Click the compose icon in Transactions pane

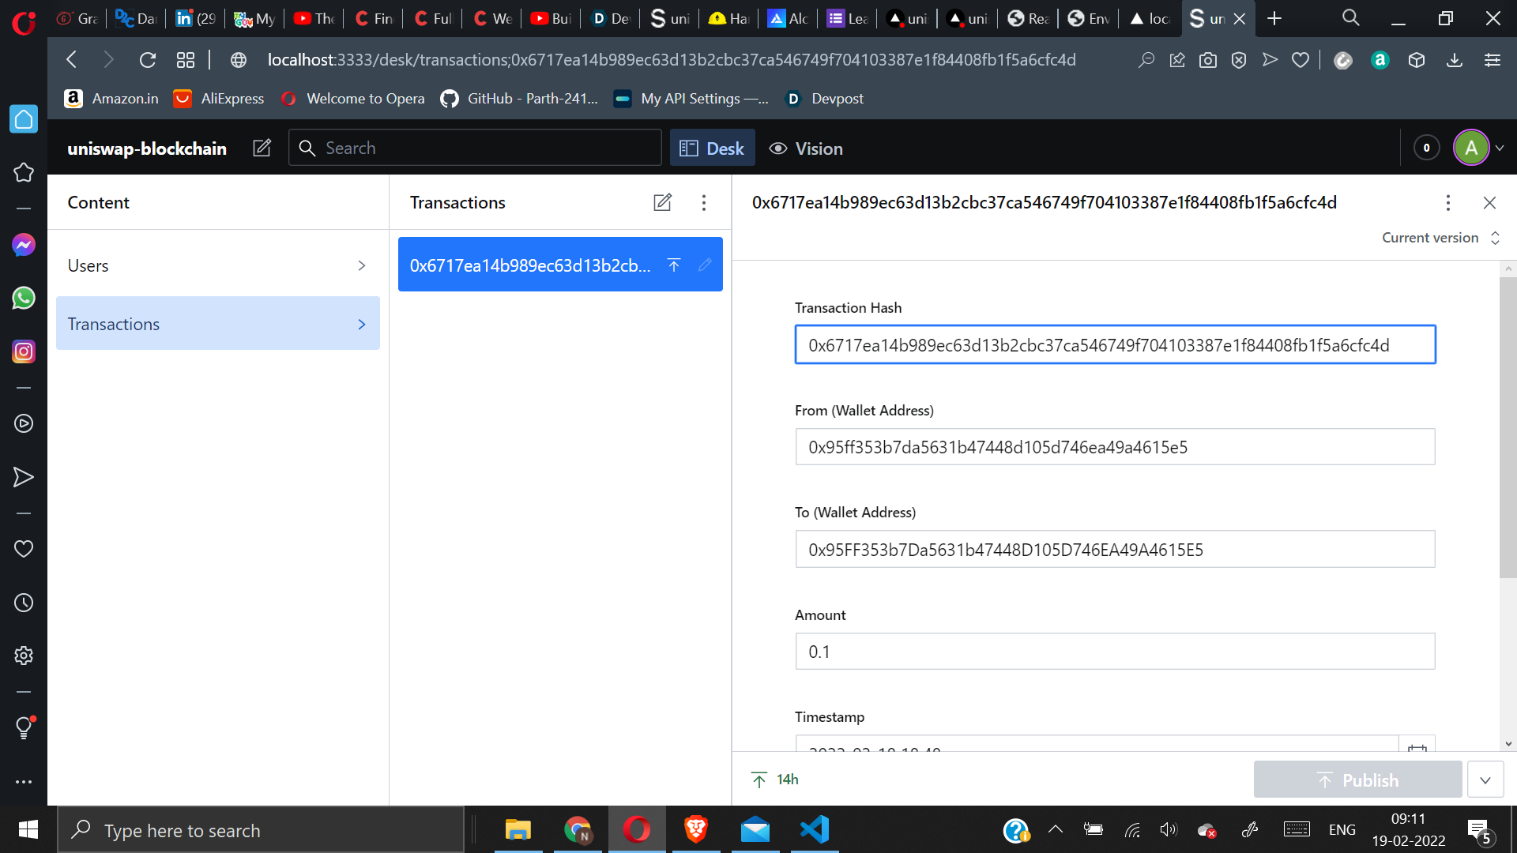pos(662,202)
